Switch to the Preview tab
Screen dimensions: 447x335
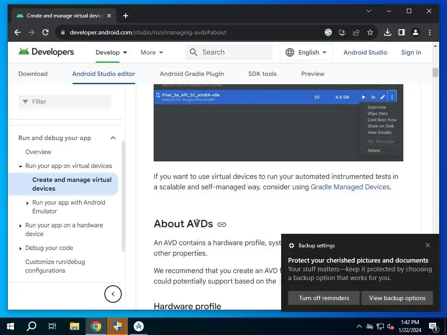pyautogui.click(x=313, y=74)
